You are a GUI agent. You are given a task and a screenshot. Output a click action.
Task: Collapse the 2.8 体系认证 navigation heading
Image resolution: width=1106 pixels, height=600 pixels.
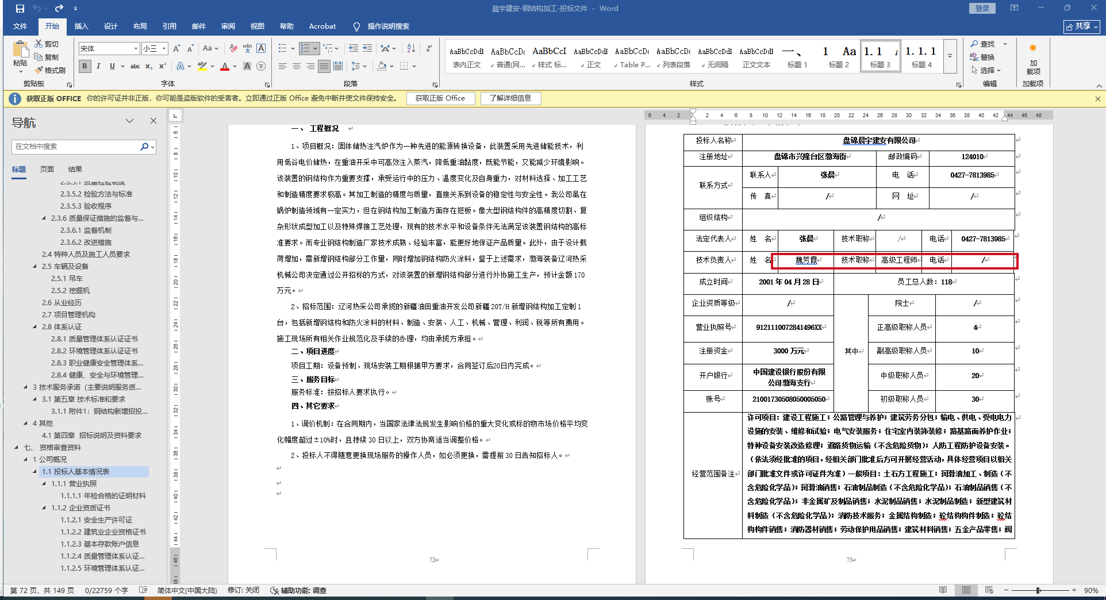pos(35,326)
